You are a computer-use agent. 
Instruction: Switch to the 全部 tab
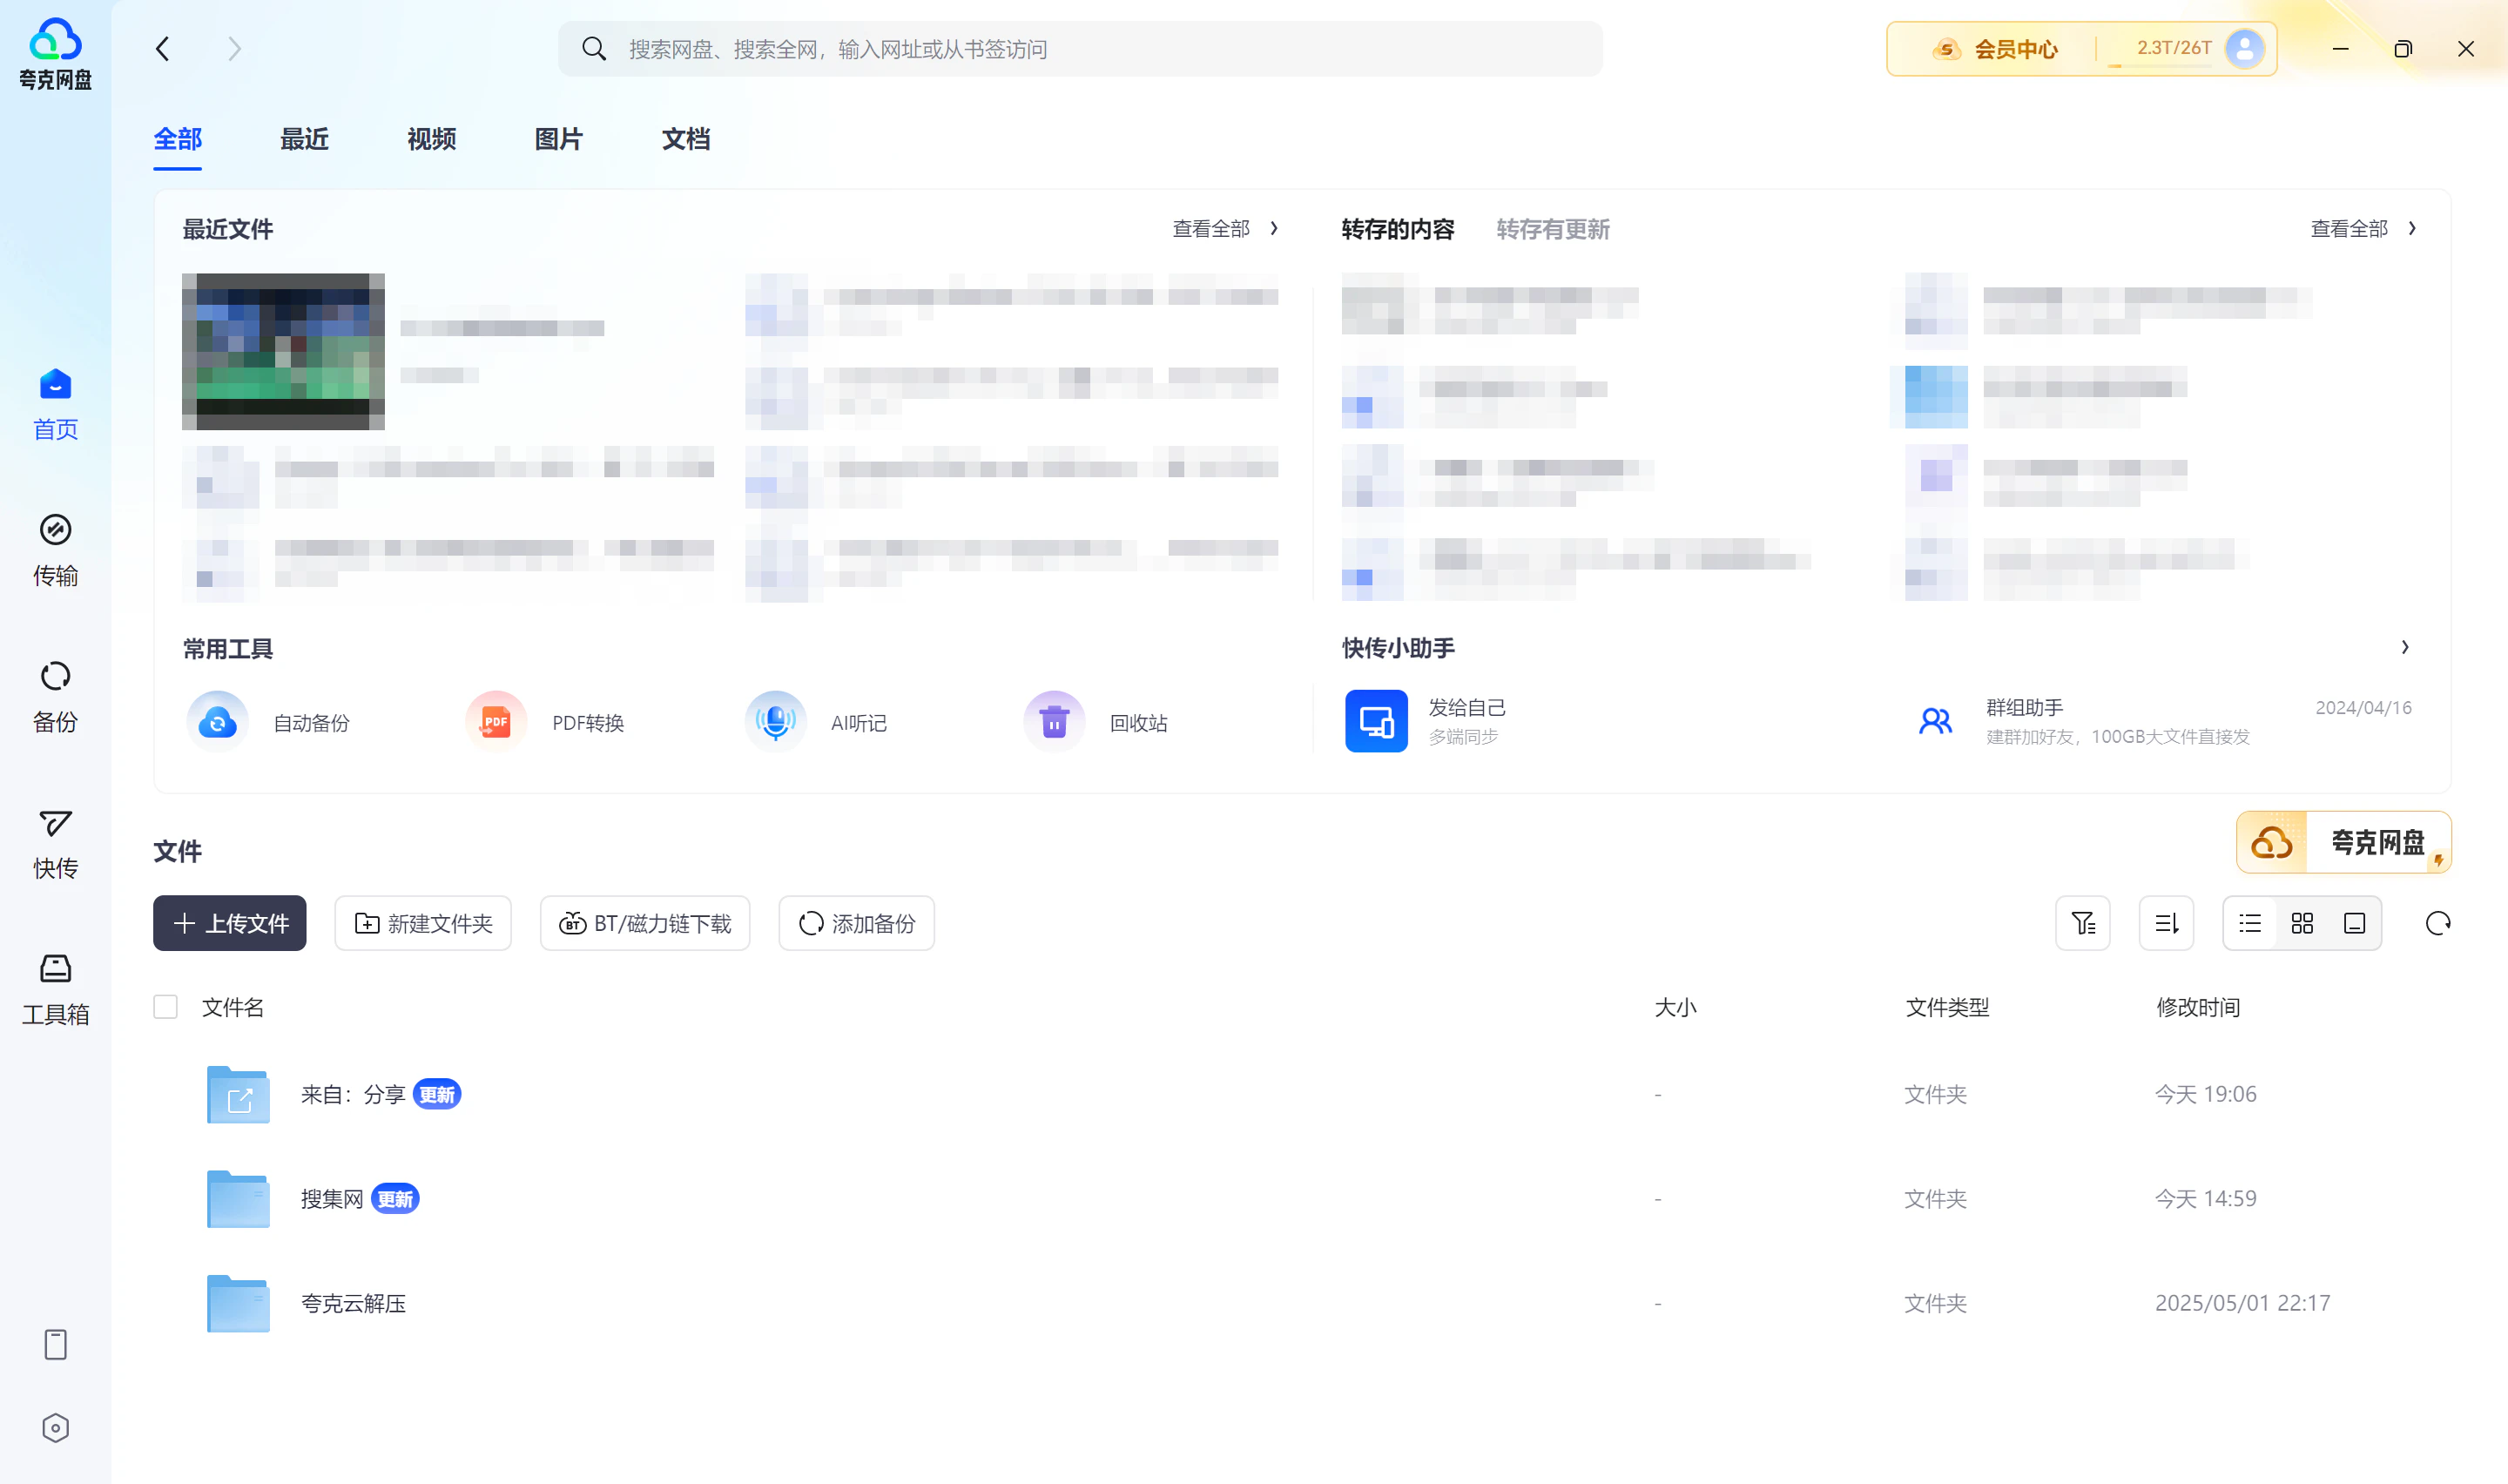click(178, 139)
